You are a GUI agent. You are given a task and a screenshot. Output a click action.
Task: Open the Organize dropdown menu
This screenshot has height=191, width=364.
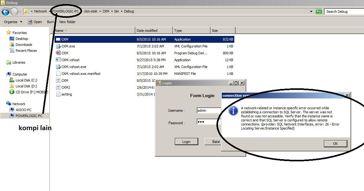pyautogui.click(x=13, y=22)
